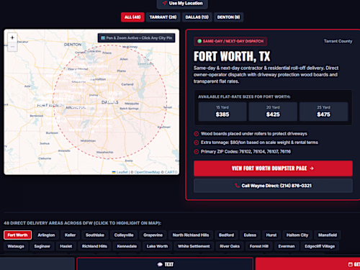This screenshot has height=270, width=360.
Task: Zoom in the map with plus button
Action: pyautogui.click(x=12, y=37)
